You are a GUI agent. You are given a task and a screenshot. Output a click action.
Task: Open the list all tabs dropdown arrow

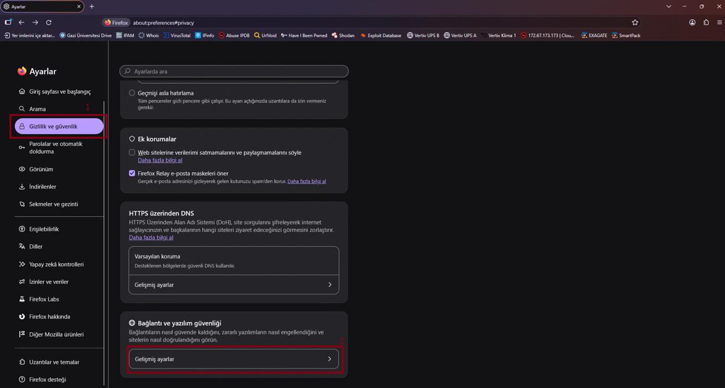tap(668, 6)
